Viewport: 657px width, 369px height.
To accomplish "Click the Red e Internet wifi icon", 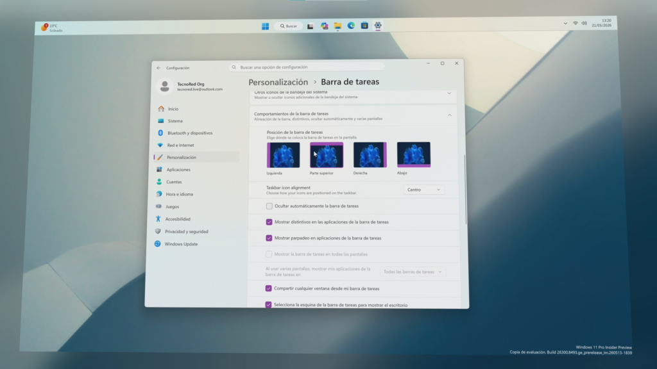I will 160,145.
